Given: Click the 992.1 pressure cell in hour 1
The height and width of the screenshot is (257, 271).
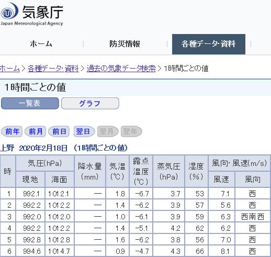Looking at the screenshot, I should [x=30, y=193].
